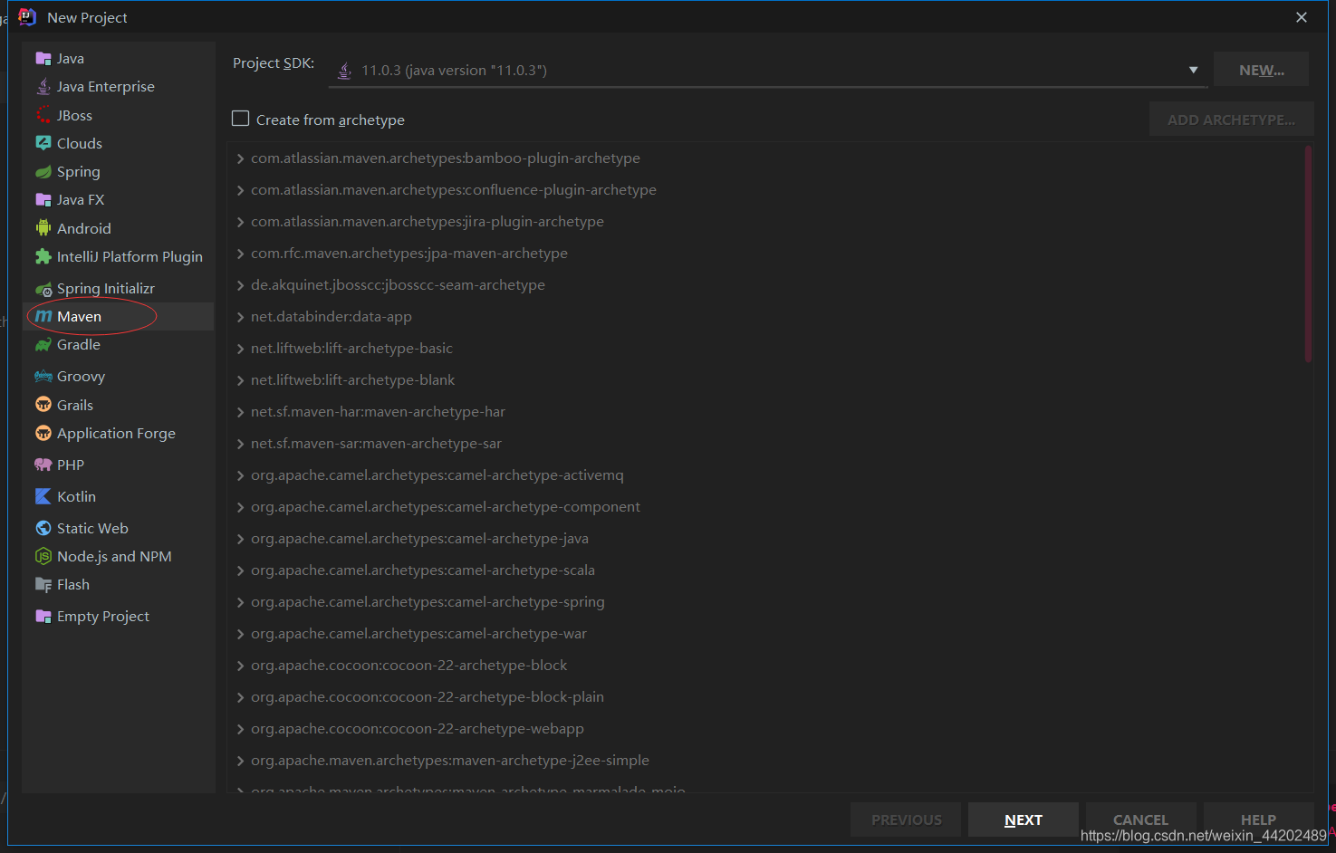Screen dimensions: 1336x853
Task: Select the Empty Project folder icon
Action: pyautogui.click(x=43, y=617)
